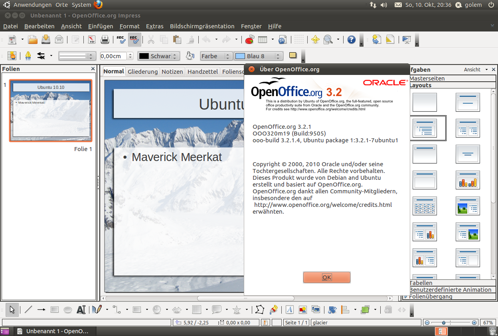Toggle edit points mode icon

click(x=260, y=309)
